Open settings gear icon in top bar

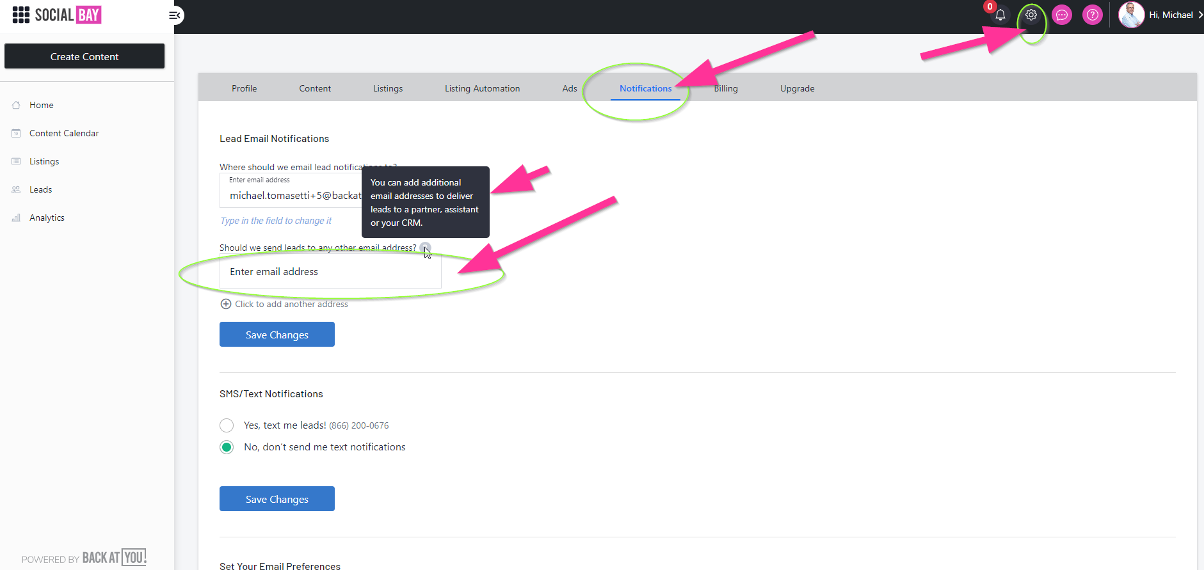pos(1031,15)
